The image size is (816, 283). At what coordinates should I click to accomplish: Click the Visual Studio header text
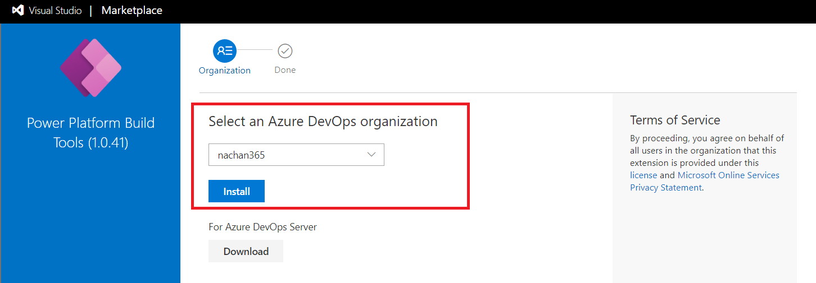(55, 11)
